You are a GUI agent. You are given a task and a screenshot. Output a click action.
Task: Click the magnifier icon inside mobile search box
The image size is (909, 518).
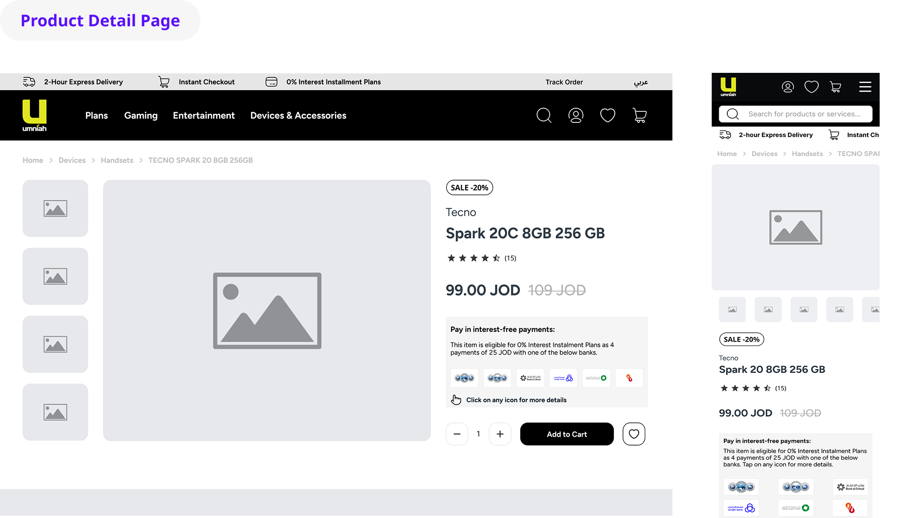tap(732, 114)
